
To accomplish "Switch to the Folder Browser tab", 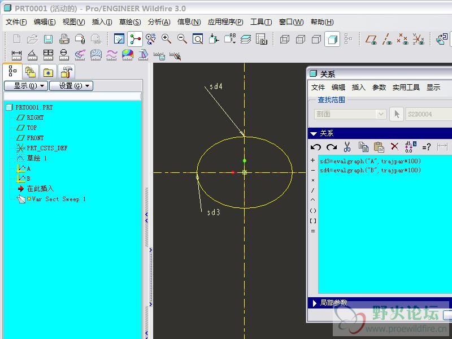I will click(31, 72).
